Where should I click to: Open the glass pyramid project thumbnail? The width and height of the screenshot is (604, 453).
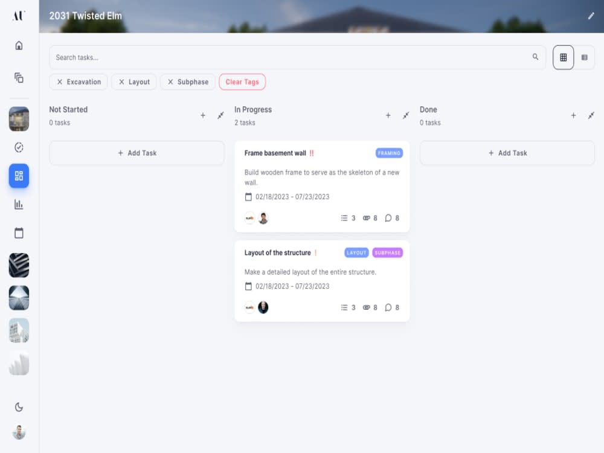(x=19, y=298)
